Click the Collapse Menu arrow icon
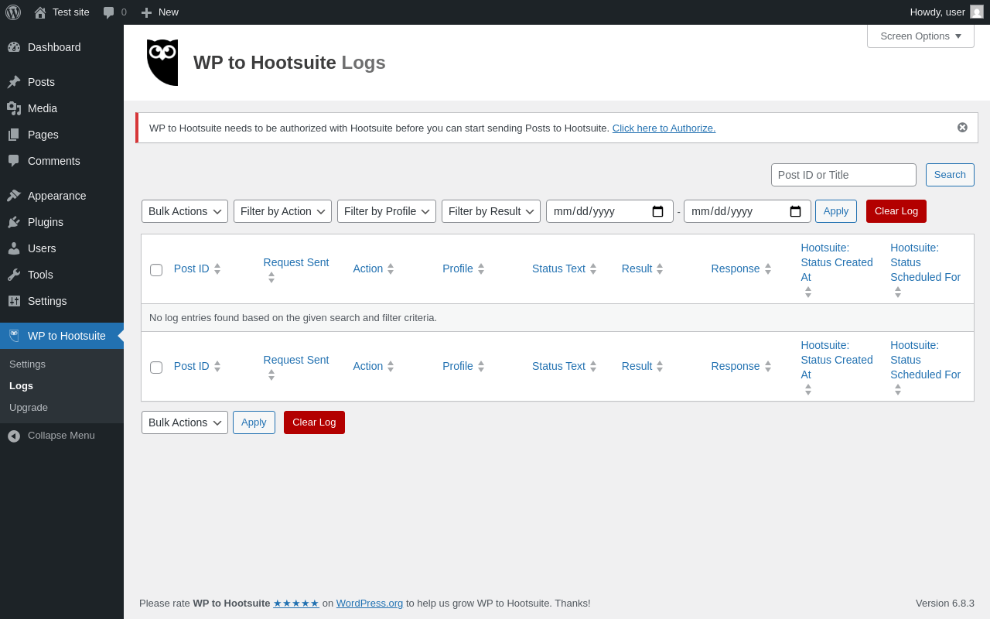 point(14,436)
